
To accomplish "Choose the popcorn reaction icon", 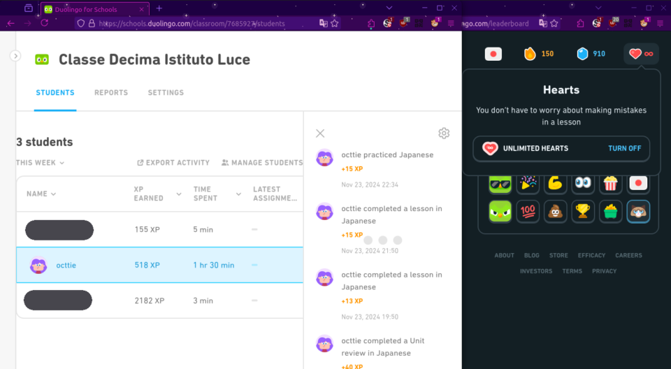I will click(x=610, y=183).
